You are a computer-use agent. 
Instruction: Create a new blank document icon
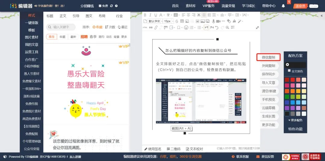pos(145,21)
